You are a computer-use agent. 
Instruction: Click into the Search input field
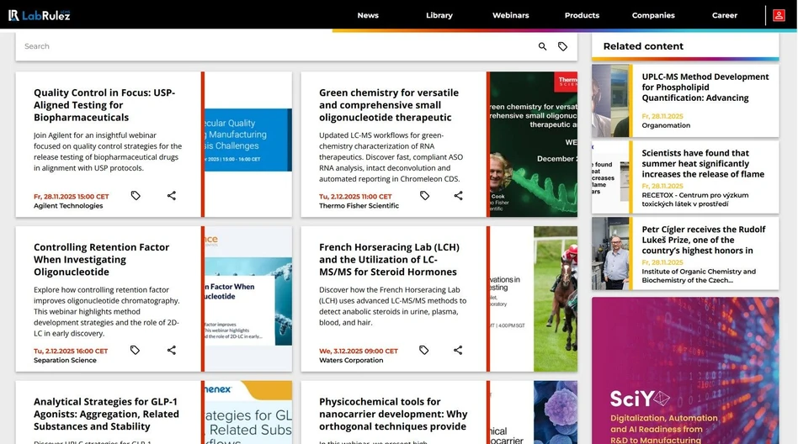tap(274, 46)
